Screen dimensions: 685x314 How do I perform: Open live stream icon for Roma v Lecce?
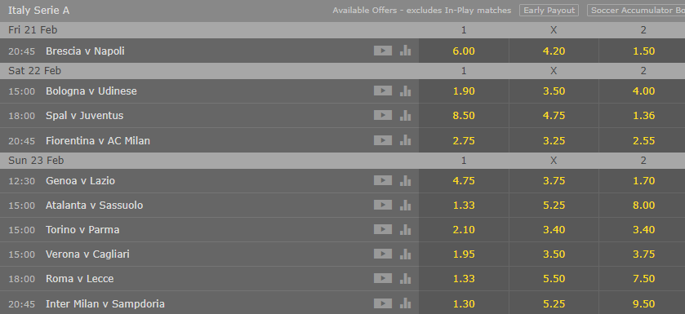(x=383, y=278)
